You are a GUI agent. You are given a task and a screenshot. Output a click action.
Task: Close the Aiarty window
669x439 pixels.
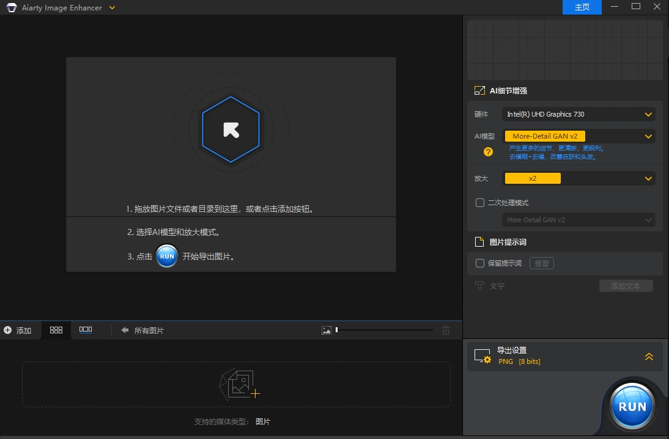point(657,6)
